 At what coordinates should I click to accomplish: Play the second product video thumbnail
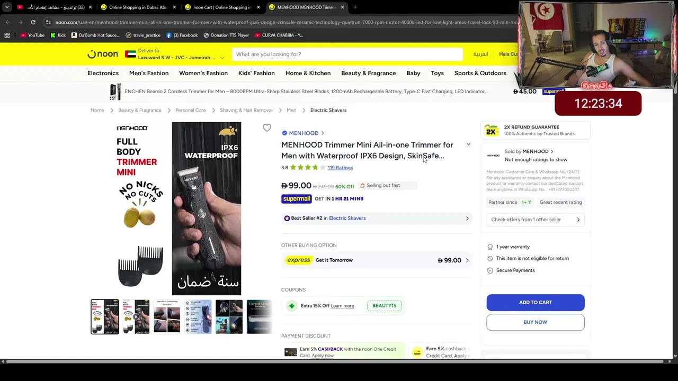pos(136,316)
